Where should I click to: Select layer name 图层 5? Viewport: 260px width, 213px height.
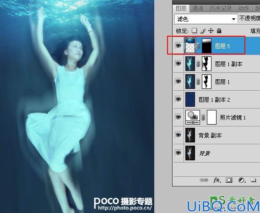click(222, 46)
